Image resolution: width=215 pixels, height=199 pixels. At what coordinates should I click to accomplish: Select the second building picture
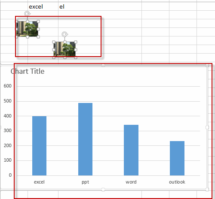64,49
